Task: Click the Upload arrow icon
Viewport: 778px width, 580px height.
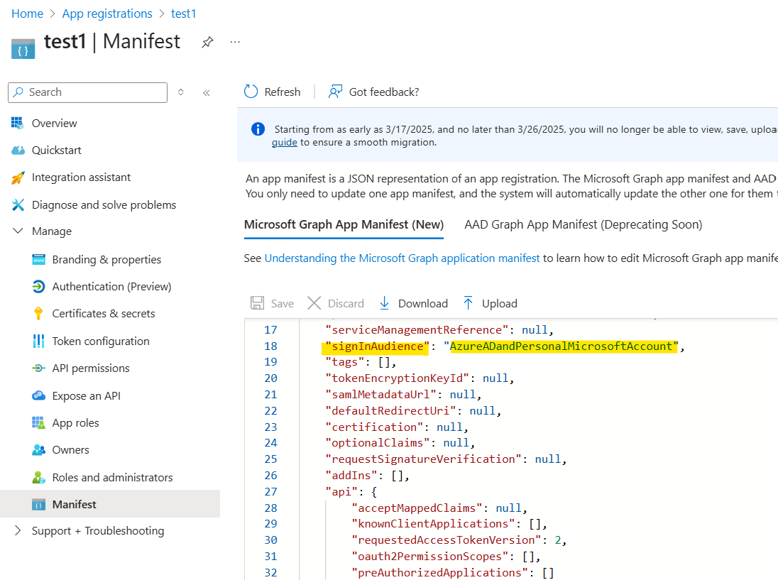Action: click(x=468, y=303)
